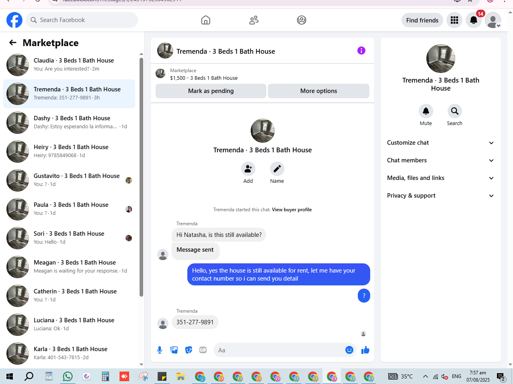The image size is (513, 384).
Task: Open File Explorer from the taskbar
Action: tap(181, 376)
